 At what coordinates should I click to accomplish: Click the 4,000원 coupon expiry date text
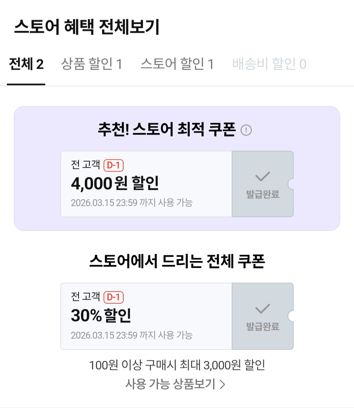pyautogui.click(x=132, y=203)
